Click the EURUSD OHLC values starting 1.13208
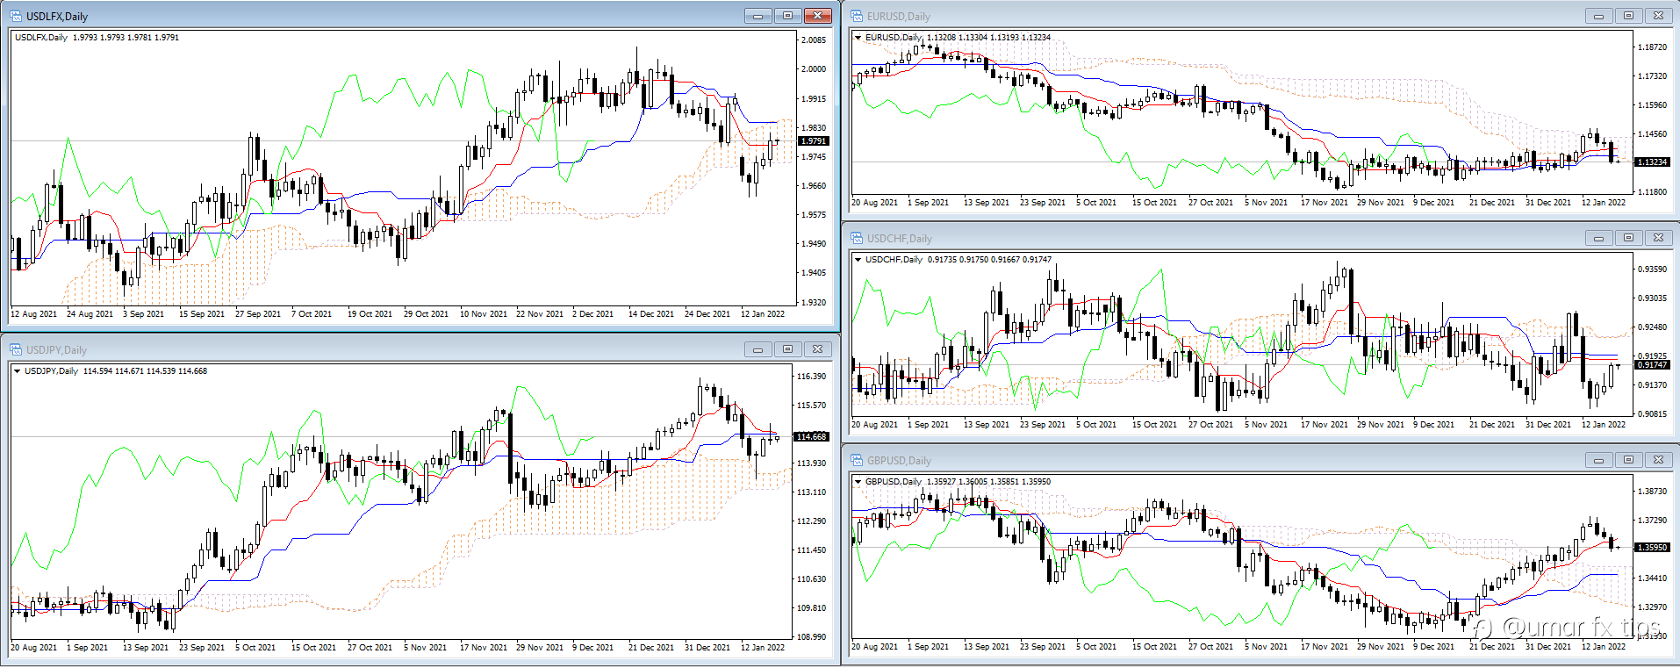The width and height of the screenshot is (1680, 668). click(x=988, y=38)
